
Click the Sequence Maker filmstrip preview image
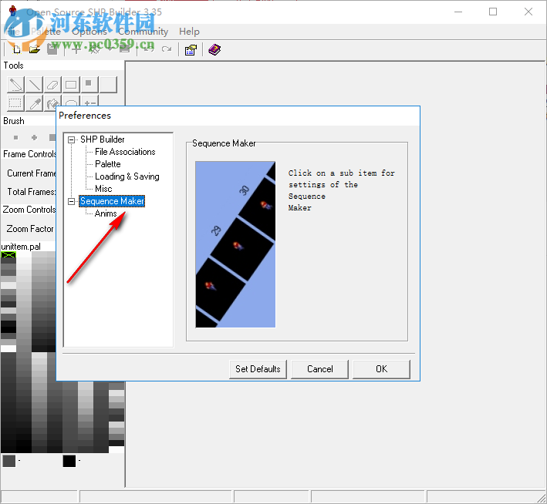(x=235, y=244)
